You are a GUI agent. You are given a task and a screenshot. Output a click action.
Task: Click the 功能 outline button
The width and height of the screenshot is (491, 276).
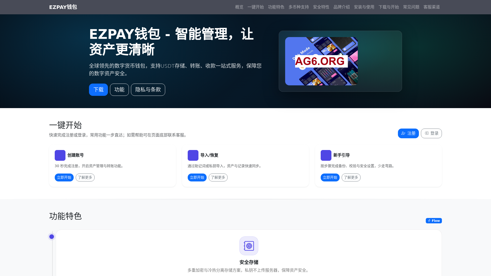119,90
